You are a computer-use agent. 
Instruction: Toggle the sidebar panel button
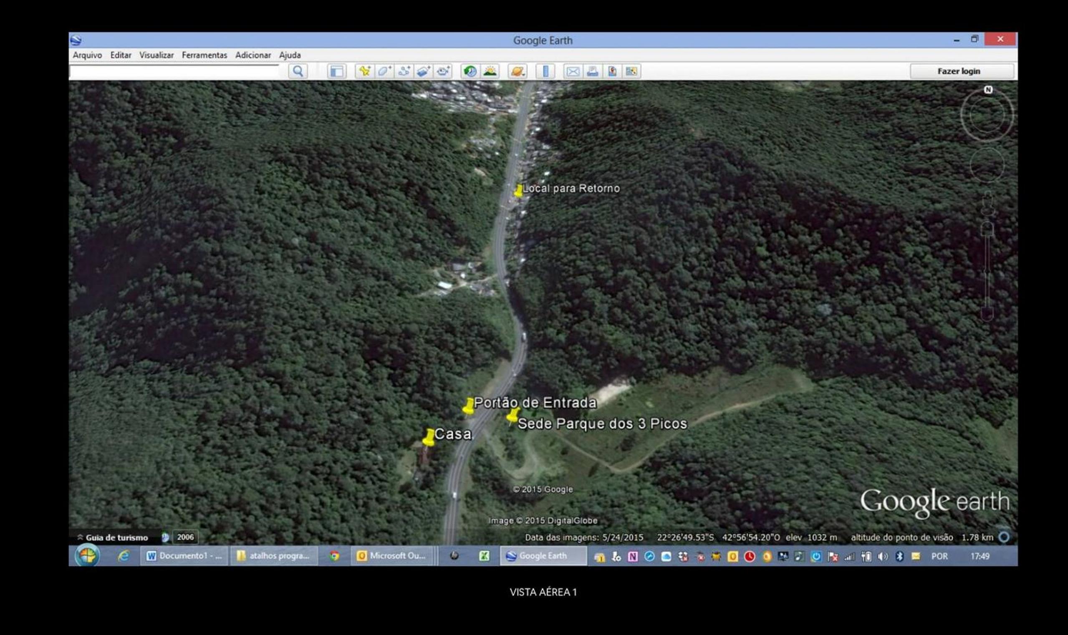336,71
